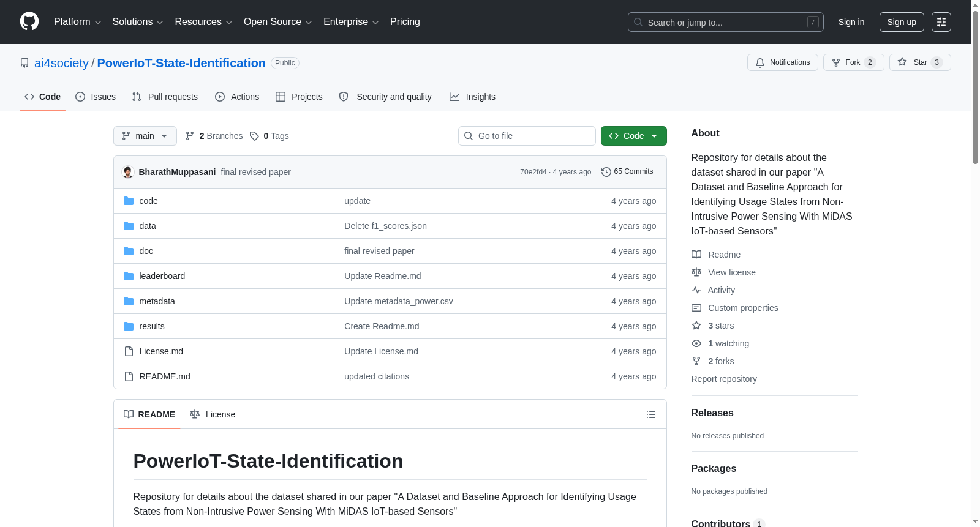Click the results folder icon
The width and height of the screenshot is (980, 527).
129,326
